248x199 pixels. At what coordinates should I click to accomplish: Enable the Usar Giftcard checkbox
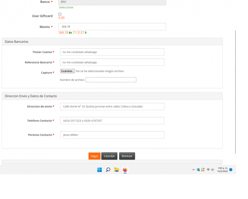pos(60,14)
